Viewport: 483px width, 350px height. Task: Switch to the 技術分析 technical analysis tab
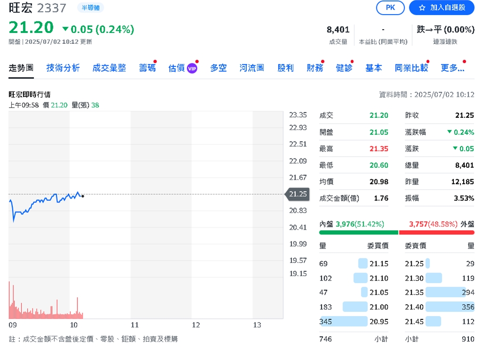pyautogui.click(x=63, y=67)
